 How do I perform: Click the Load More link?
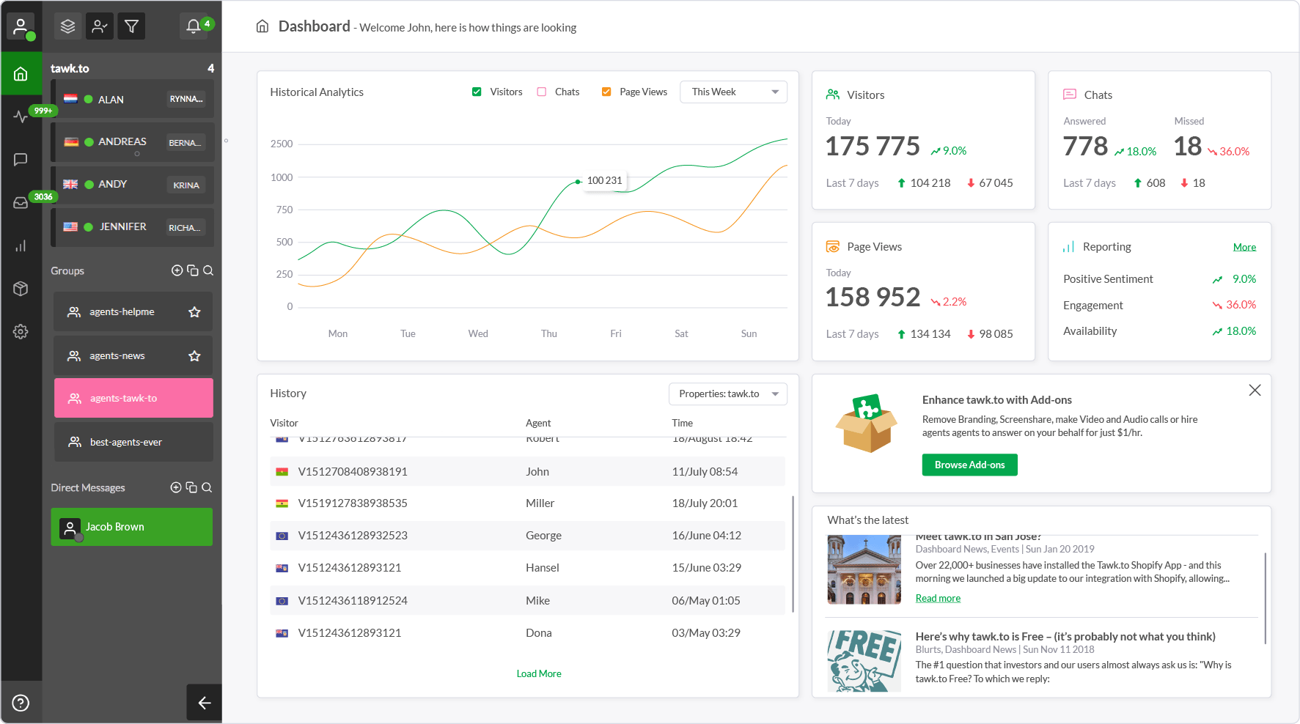tap(539, 673)
